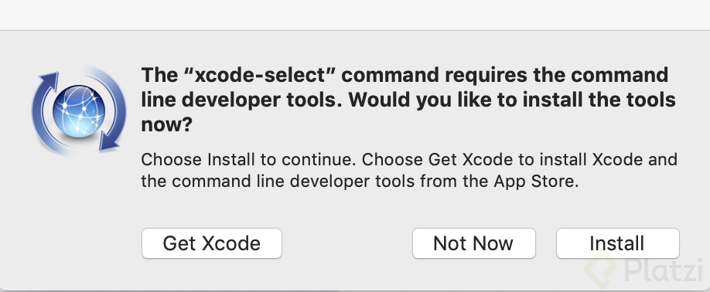Choose Install to install developer tools

point(617,243)
